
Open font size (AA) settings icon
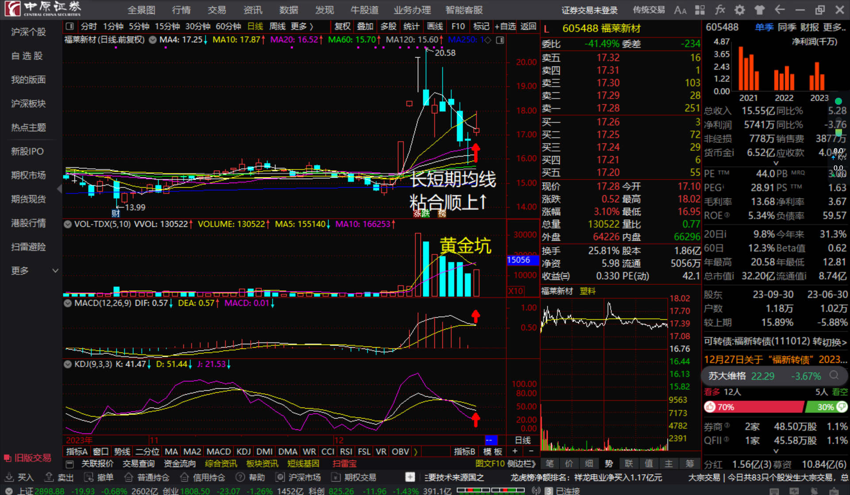(680, 10)
